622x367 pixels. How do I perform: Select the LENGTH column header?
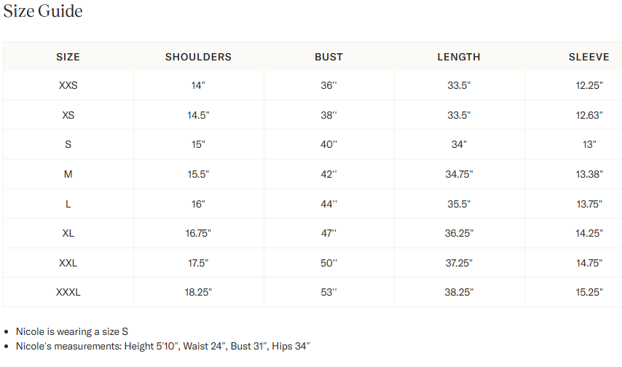459,57
